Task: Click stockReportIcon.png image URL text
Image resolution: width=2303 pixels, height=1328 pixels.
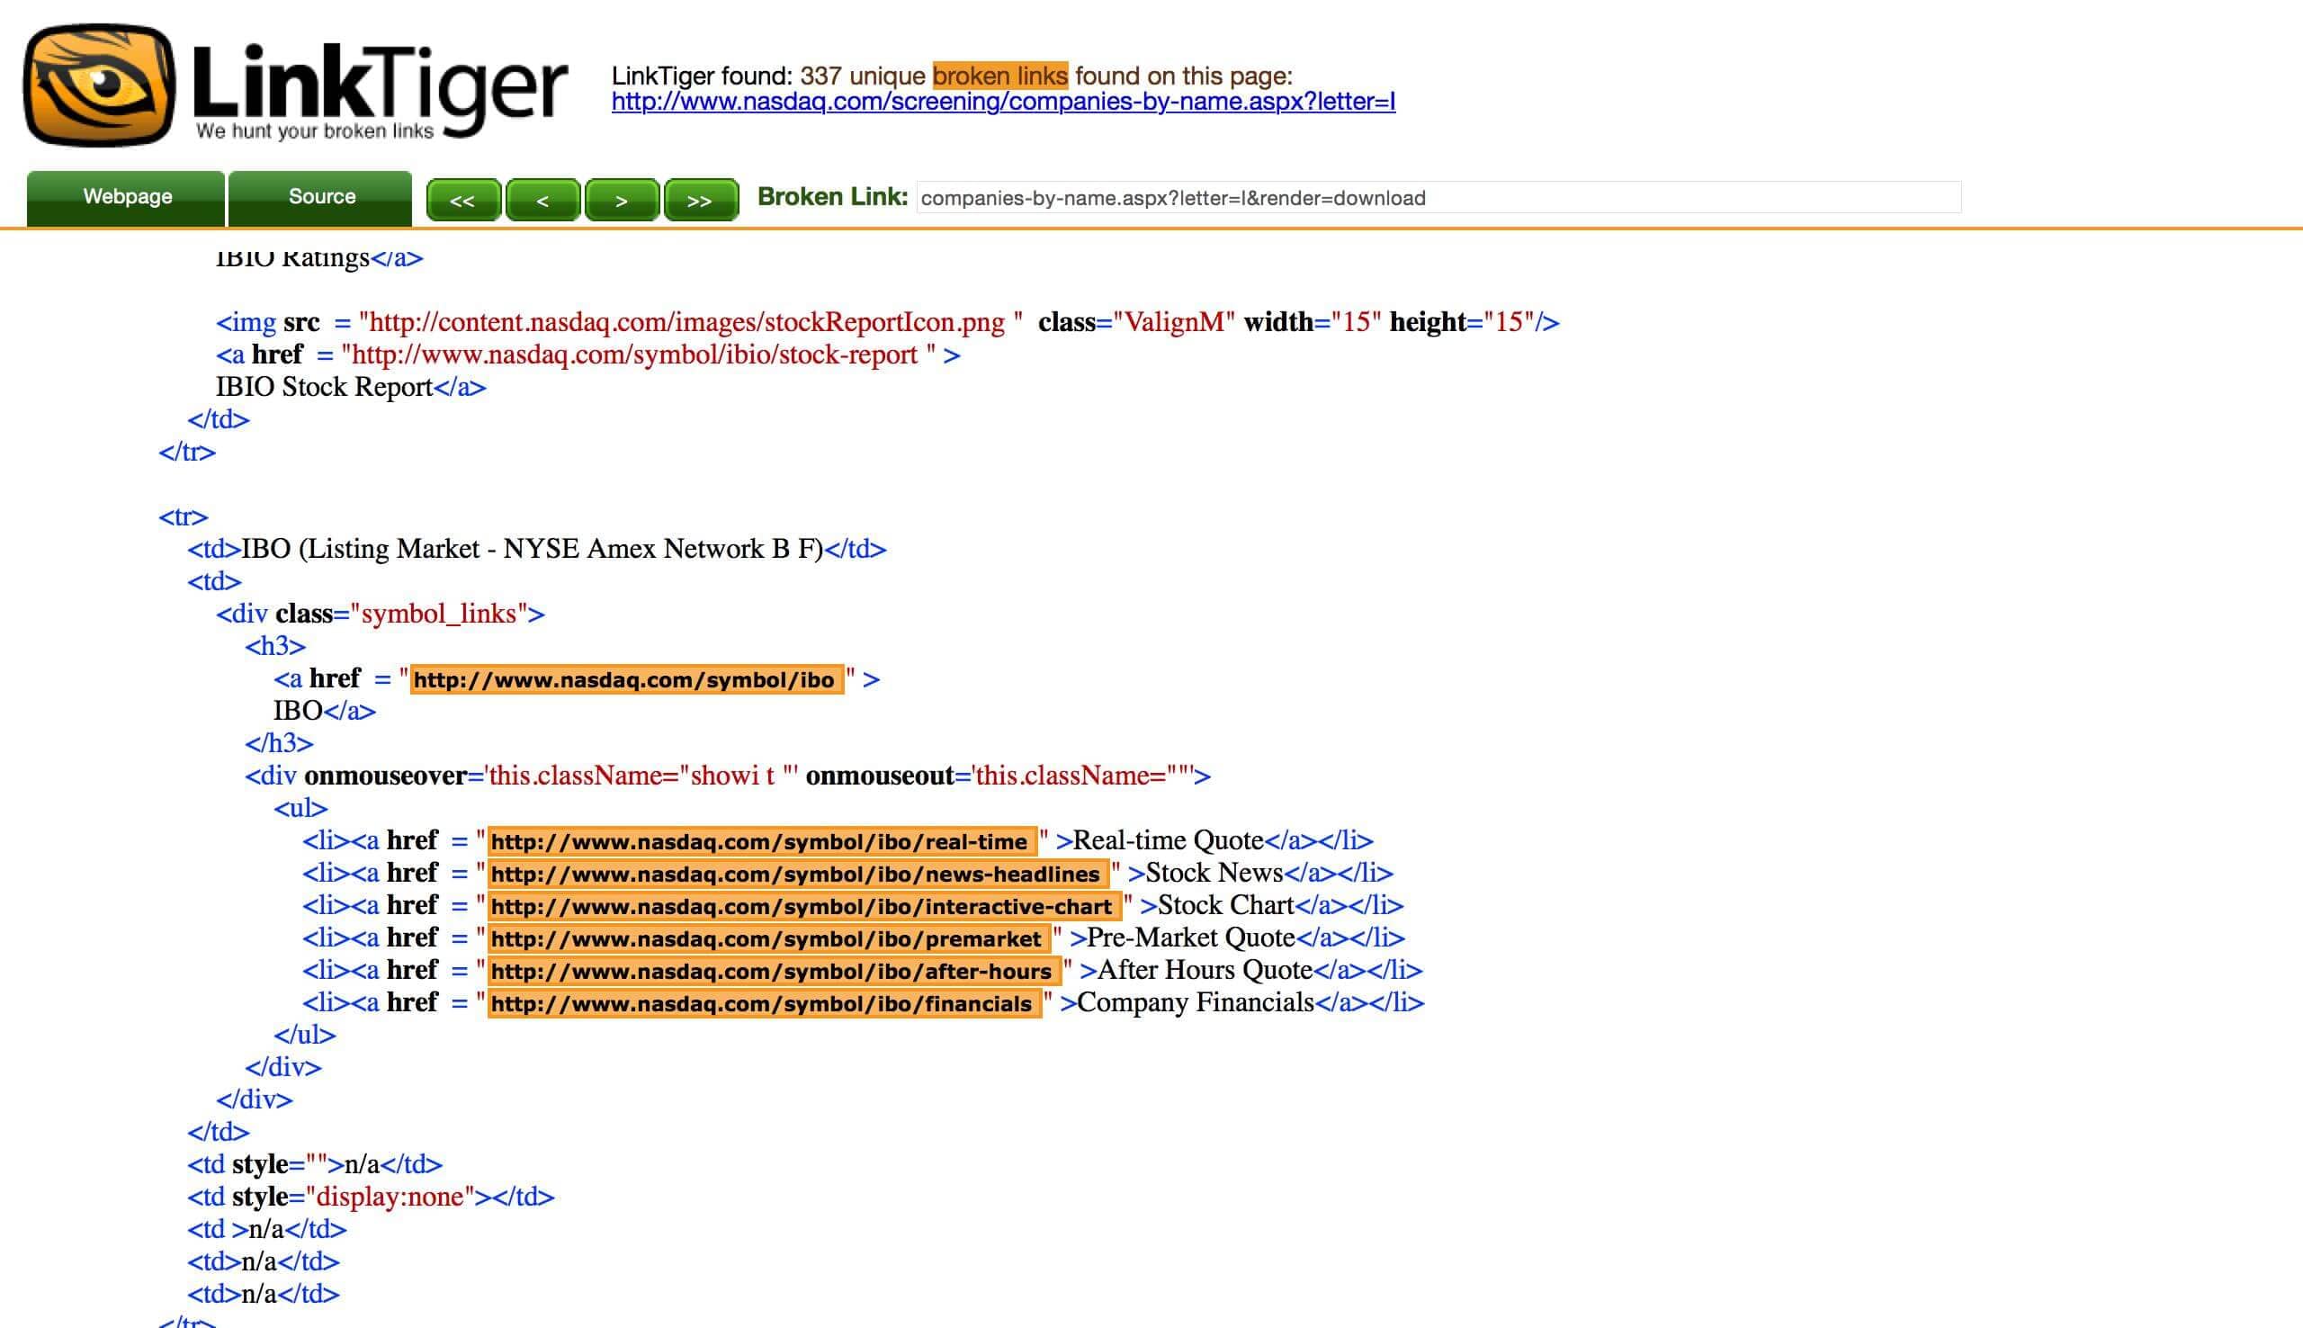Action: [686, 322]
